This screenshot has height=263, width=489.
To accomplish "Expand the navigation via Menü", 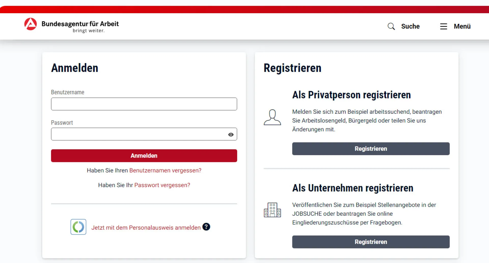I will (x=456, y=26).
